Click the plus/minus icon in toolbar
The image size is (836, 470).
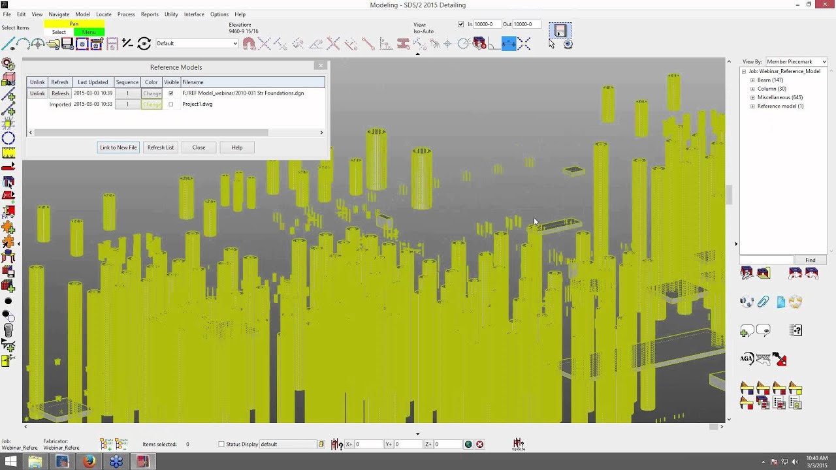127,44
